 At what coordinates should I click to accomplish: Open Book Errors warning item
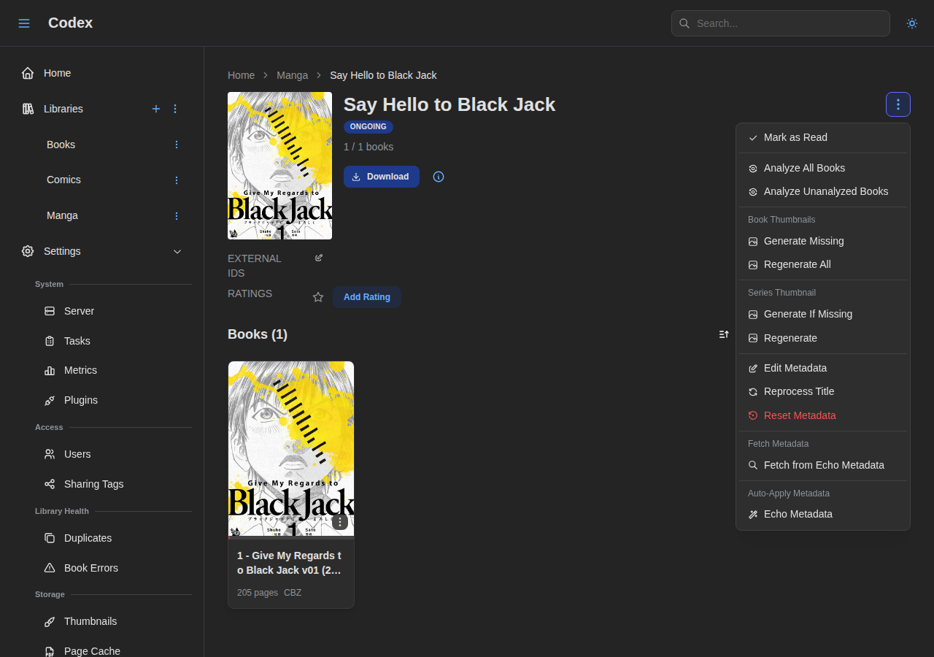(90, 568)
